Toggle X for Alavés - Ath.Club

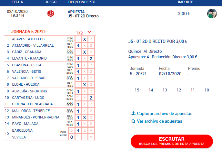[85, 39]
